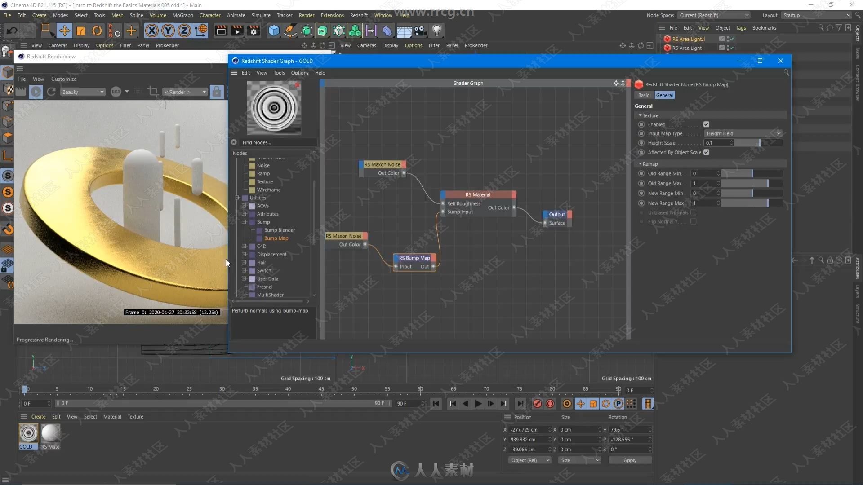Click the Undo arrow icon
This screenshot has height=485, width=863.
tap(13, 31)
